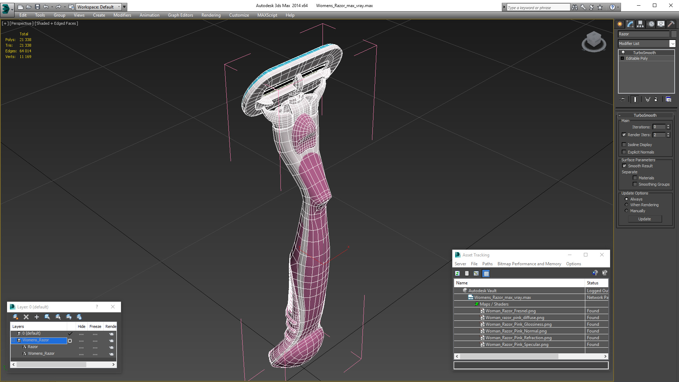Screen dimensions: 679x382
Task: Open the Motion command panel tab
Action: click(651, 24)
